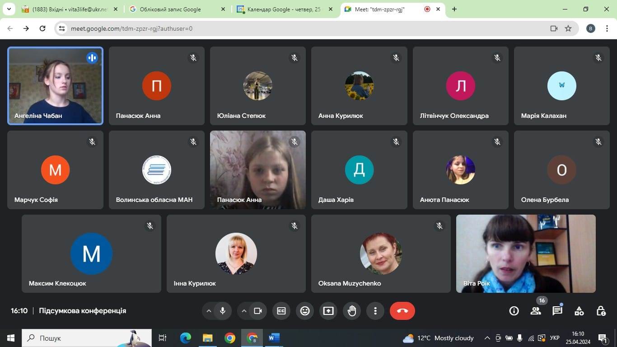Open the three-dot more options menu
Viewport: 617px width, 347px height.
(375, 311)
